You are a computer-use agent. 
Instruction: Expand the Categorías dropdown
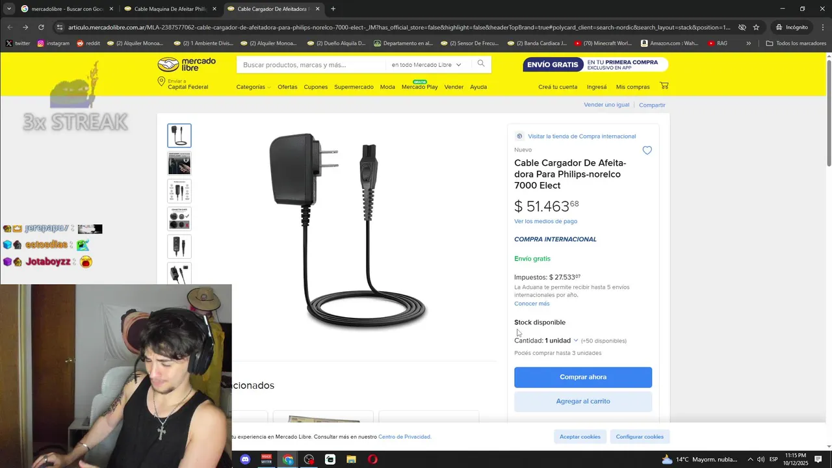tap(253, 87)
